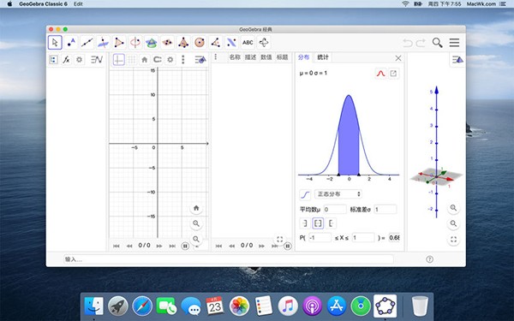Image resolution: width=514 pixels, height=321 pixels.
Task: Click the help icon beside the input bar
Action: tap(429, 259)
